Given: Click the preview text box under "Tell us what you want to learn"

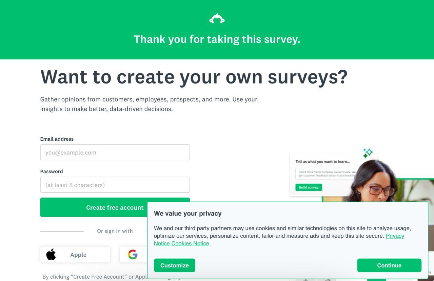Looking at the screenshot, I should click(325, 174).
